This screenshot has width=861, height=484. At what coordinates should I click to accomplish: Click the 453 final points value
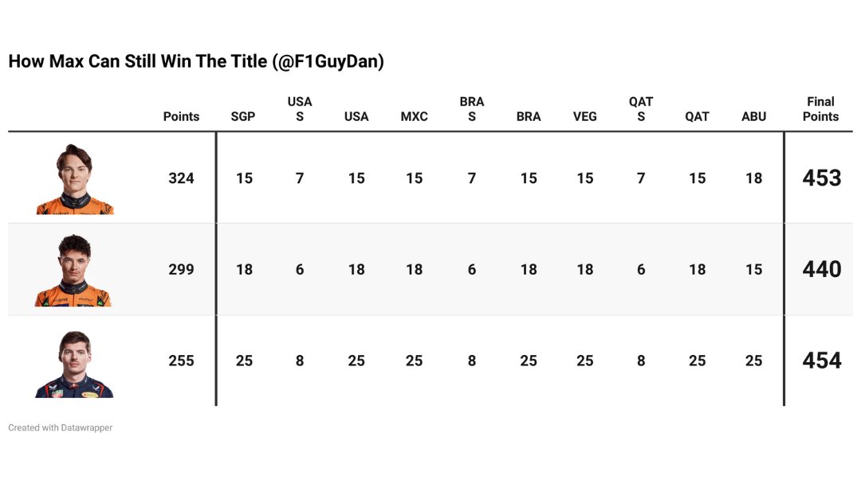(822, 178)
